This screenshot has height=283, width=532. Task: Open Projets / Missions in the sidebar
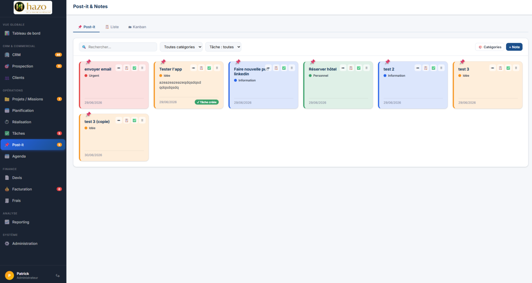pos(33,99)
